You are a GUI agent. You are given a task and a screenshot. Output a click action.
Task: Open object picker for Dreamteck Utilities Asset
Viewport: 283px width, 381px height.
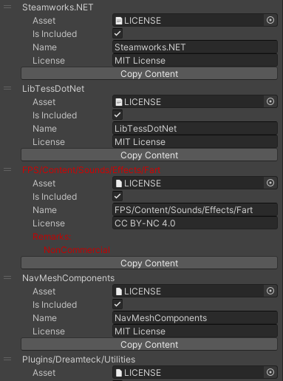(270, 372)
